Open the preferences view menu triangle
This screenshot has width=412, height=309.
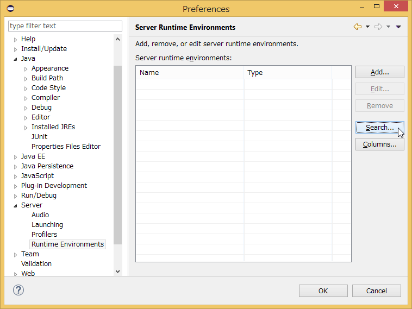(398, 27)
